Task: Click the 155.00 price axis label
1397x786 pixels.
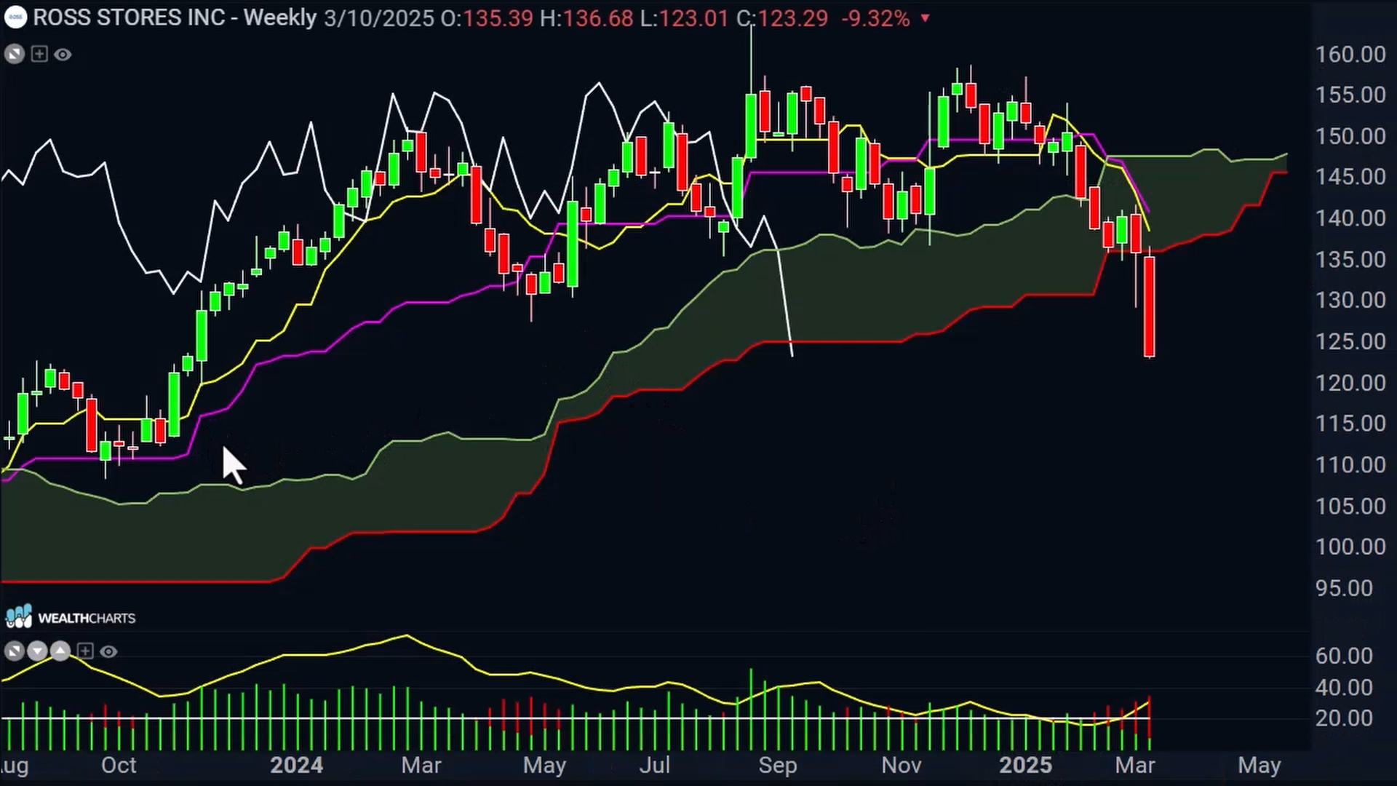Action: (x=1350, y=95)
